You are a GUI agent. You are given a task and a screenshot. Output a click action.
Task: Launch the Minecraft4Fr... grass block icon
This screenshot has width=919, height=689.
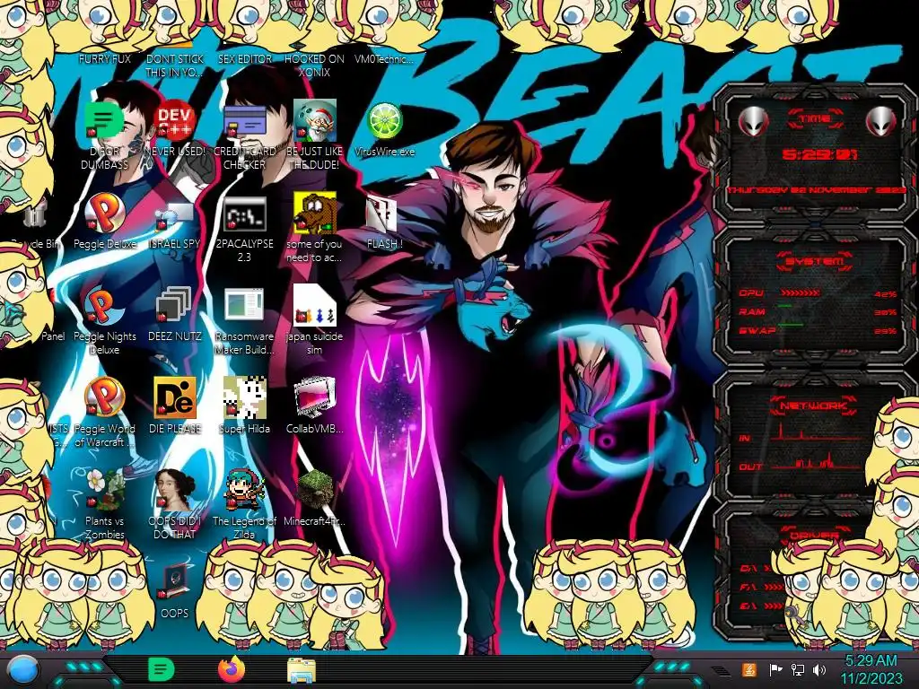[315, 490]
